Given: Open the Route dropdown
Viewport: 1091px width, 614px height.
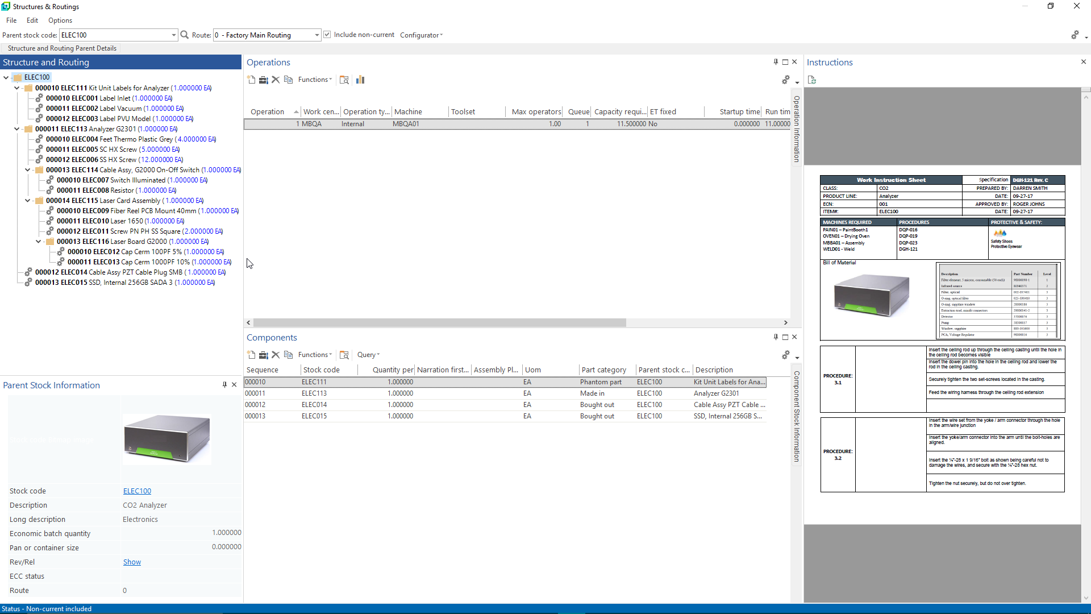Looking at the screenshot, I should coord(317,35).
